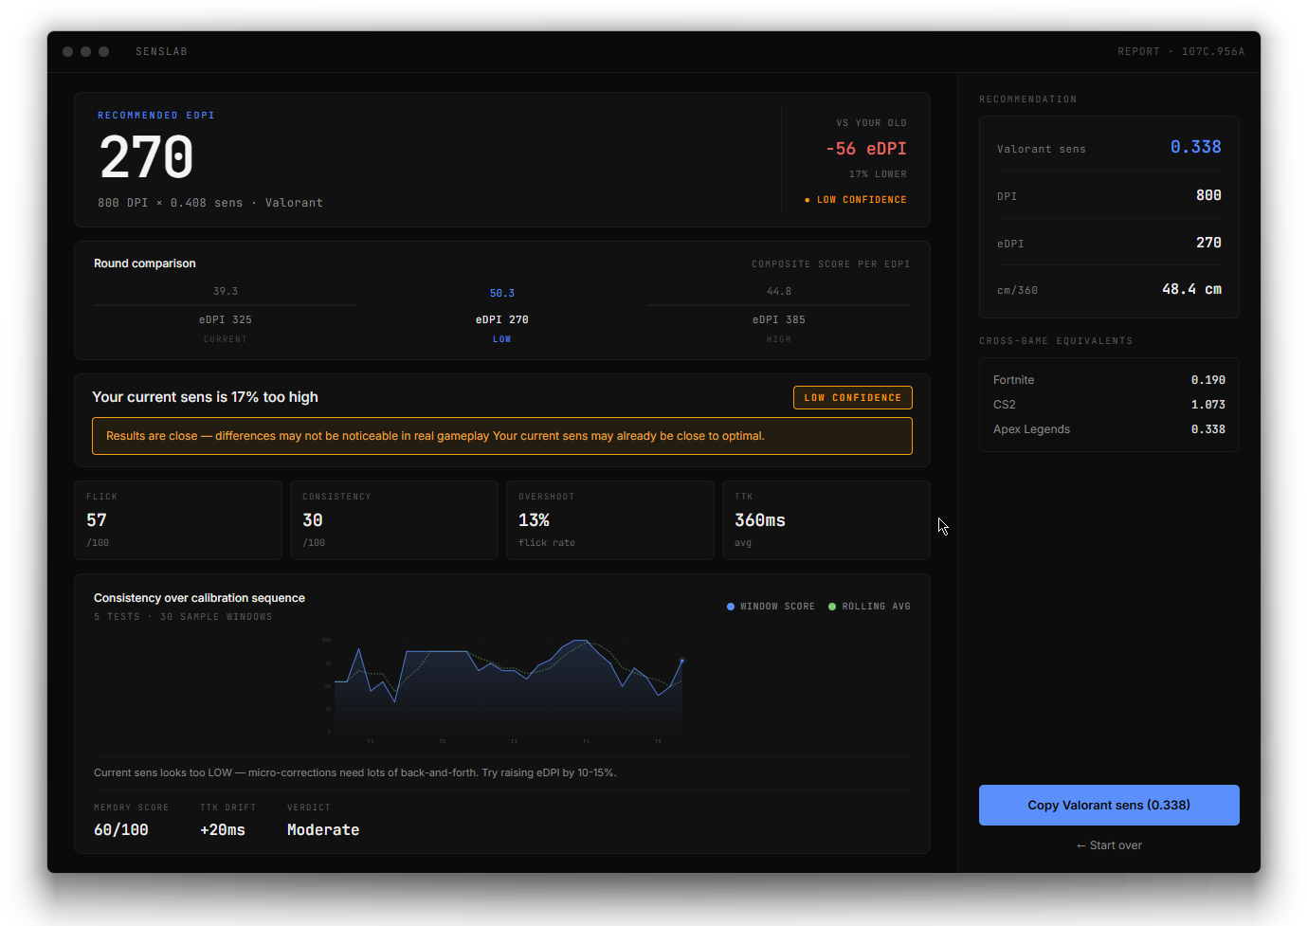Click the last data point on chart
This screenshot has height=926, width=1307.
pyautogui.click(x=682, y=661)
